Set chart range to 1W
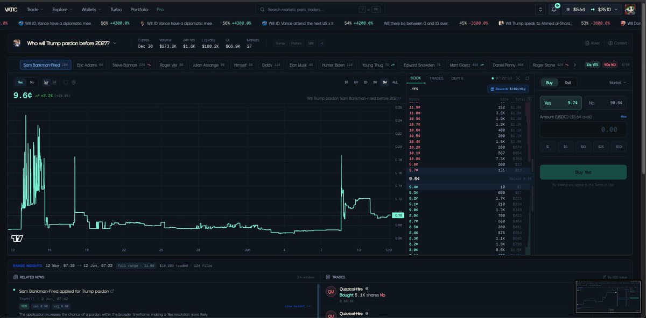 375,82
